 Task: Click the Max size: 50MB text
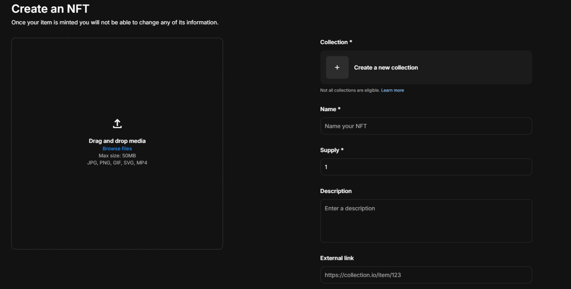point(117,155)
